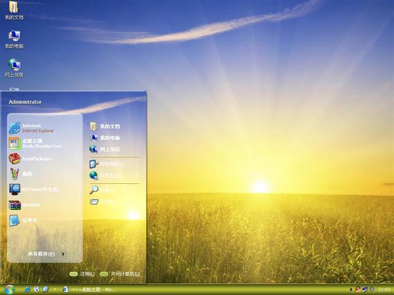The width and height of the screenshot is (394, 295).
Task: Expand network connections submenu arrow
Action: (x=137, y=175)
